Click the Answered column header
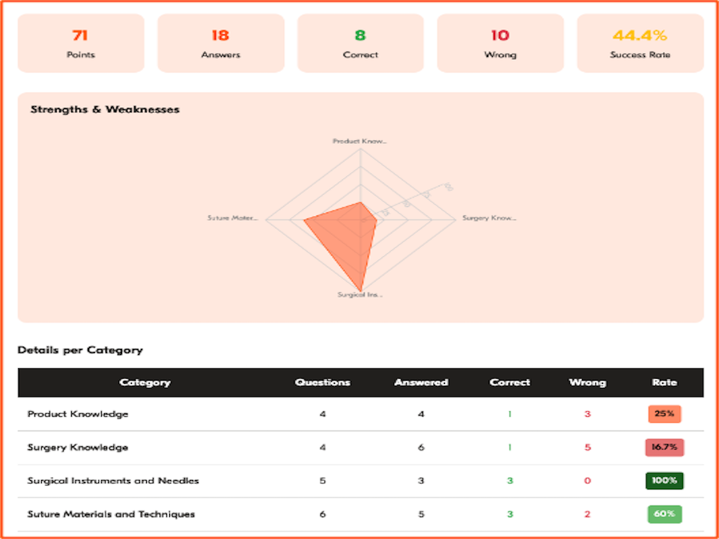This screenshot has width=719, height=539. tap(422, 383)
